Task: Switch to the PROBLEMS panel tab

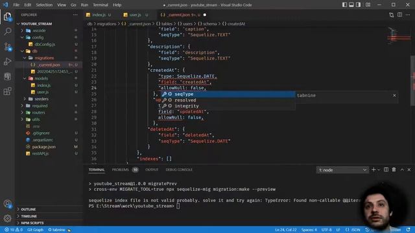Action: (x=124, y=170)
